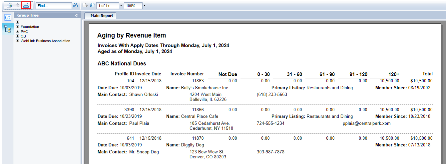Open the zoom percentage dropdown arrow
The width and height of the screenshot is (446, 164).
click(x=144, y=6)
